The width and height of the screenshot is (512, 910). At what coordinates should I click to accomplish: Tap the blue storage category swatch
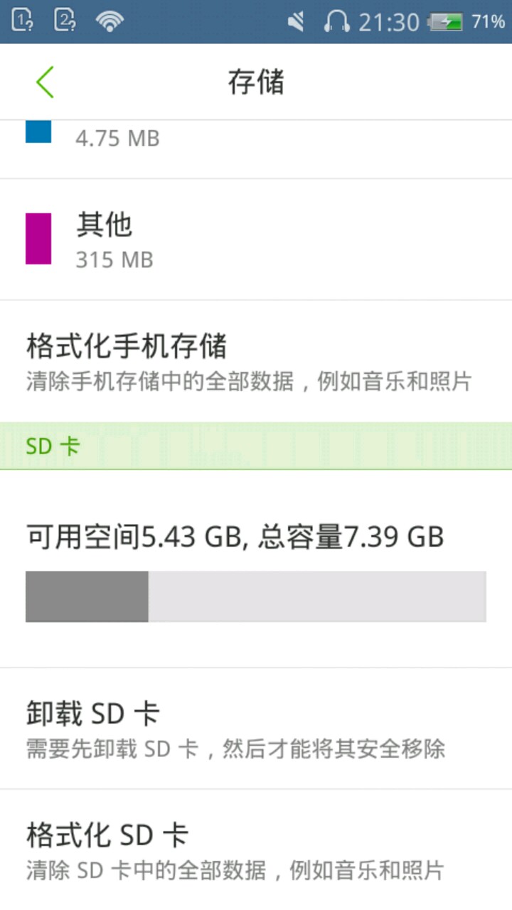[x=38, y=132]
